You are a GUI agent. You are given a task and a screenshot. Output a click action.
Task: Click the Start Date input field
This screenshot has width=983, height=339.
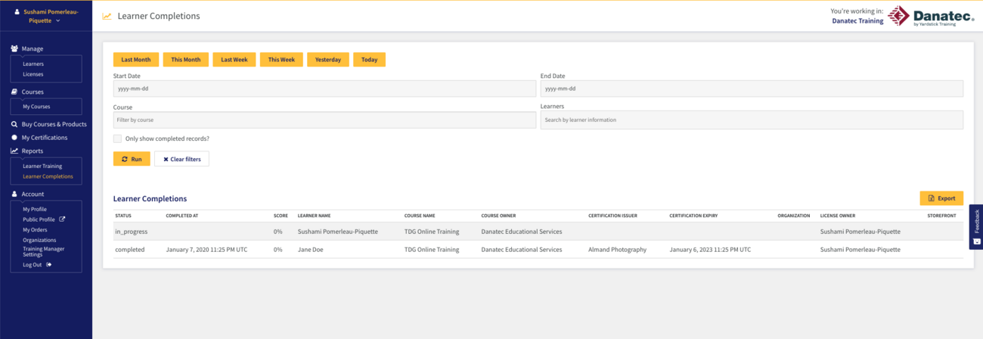click(x=324, y=89)
